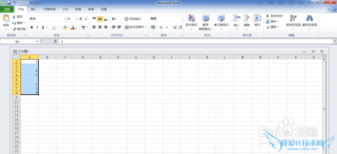The height and width of the screenshot is (154, 337).
Task: Open Find and Select (查找和选择) binoculars
Action: coord(309,19)
